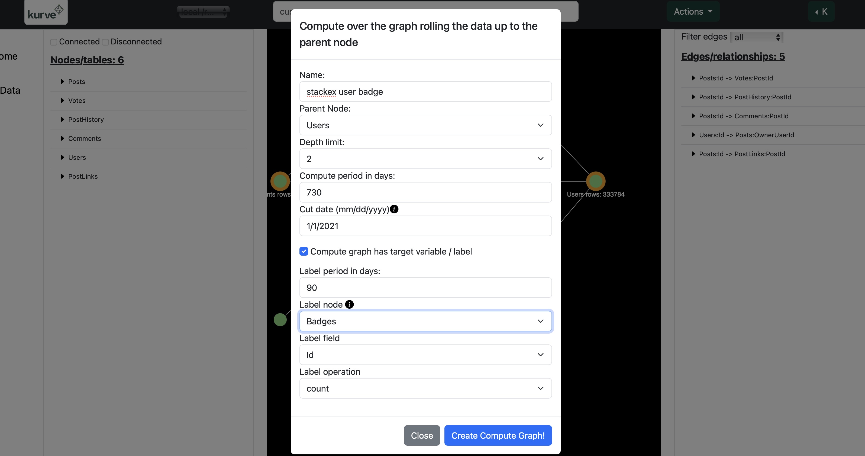Open the local data source selector

coord(203,12)
